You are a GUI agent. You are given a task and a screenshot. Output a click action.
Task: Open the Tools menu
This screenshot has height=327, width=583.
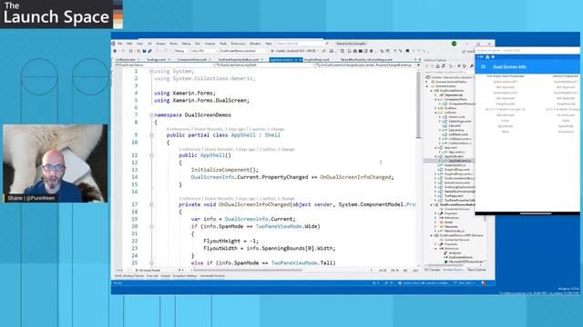coord(223,44)
